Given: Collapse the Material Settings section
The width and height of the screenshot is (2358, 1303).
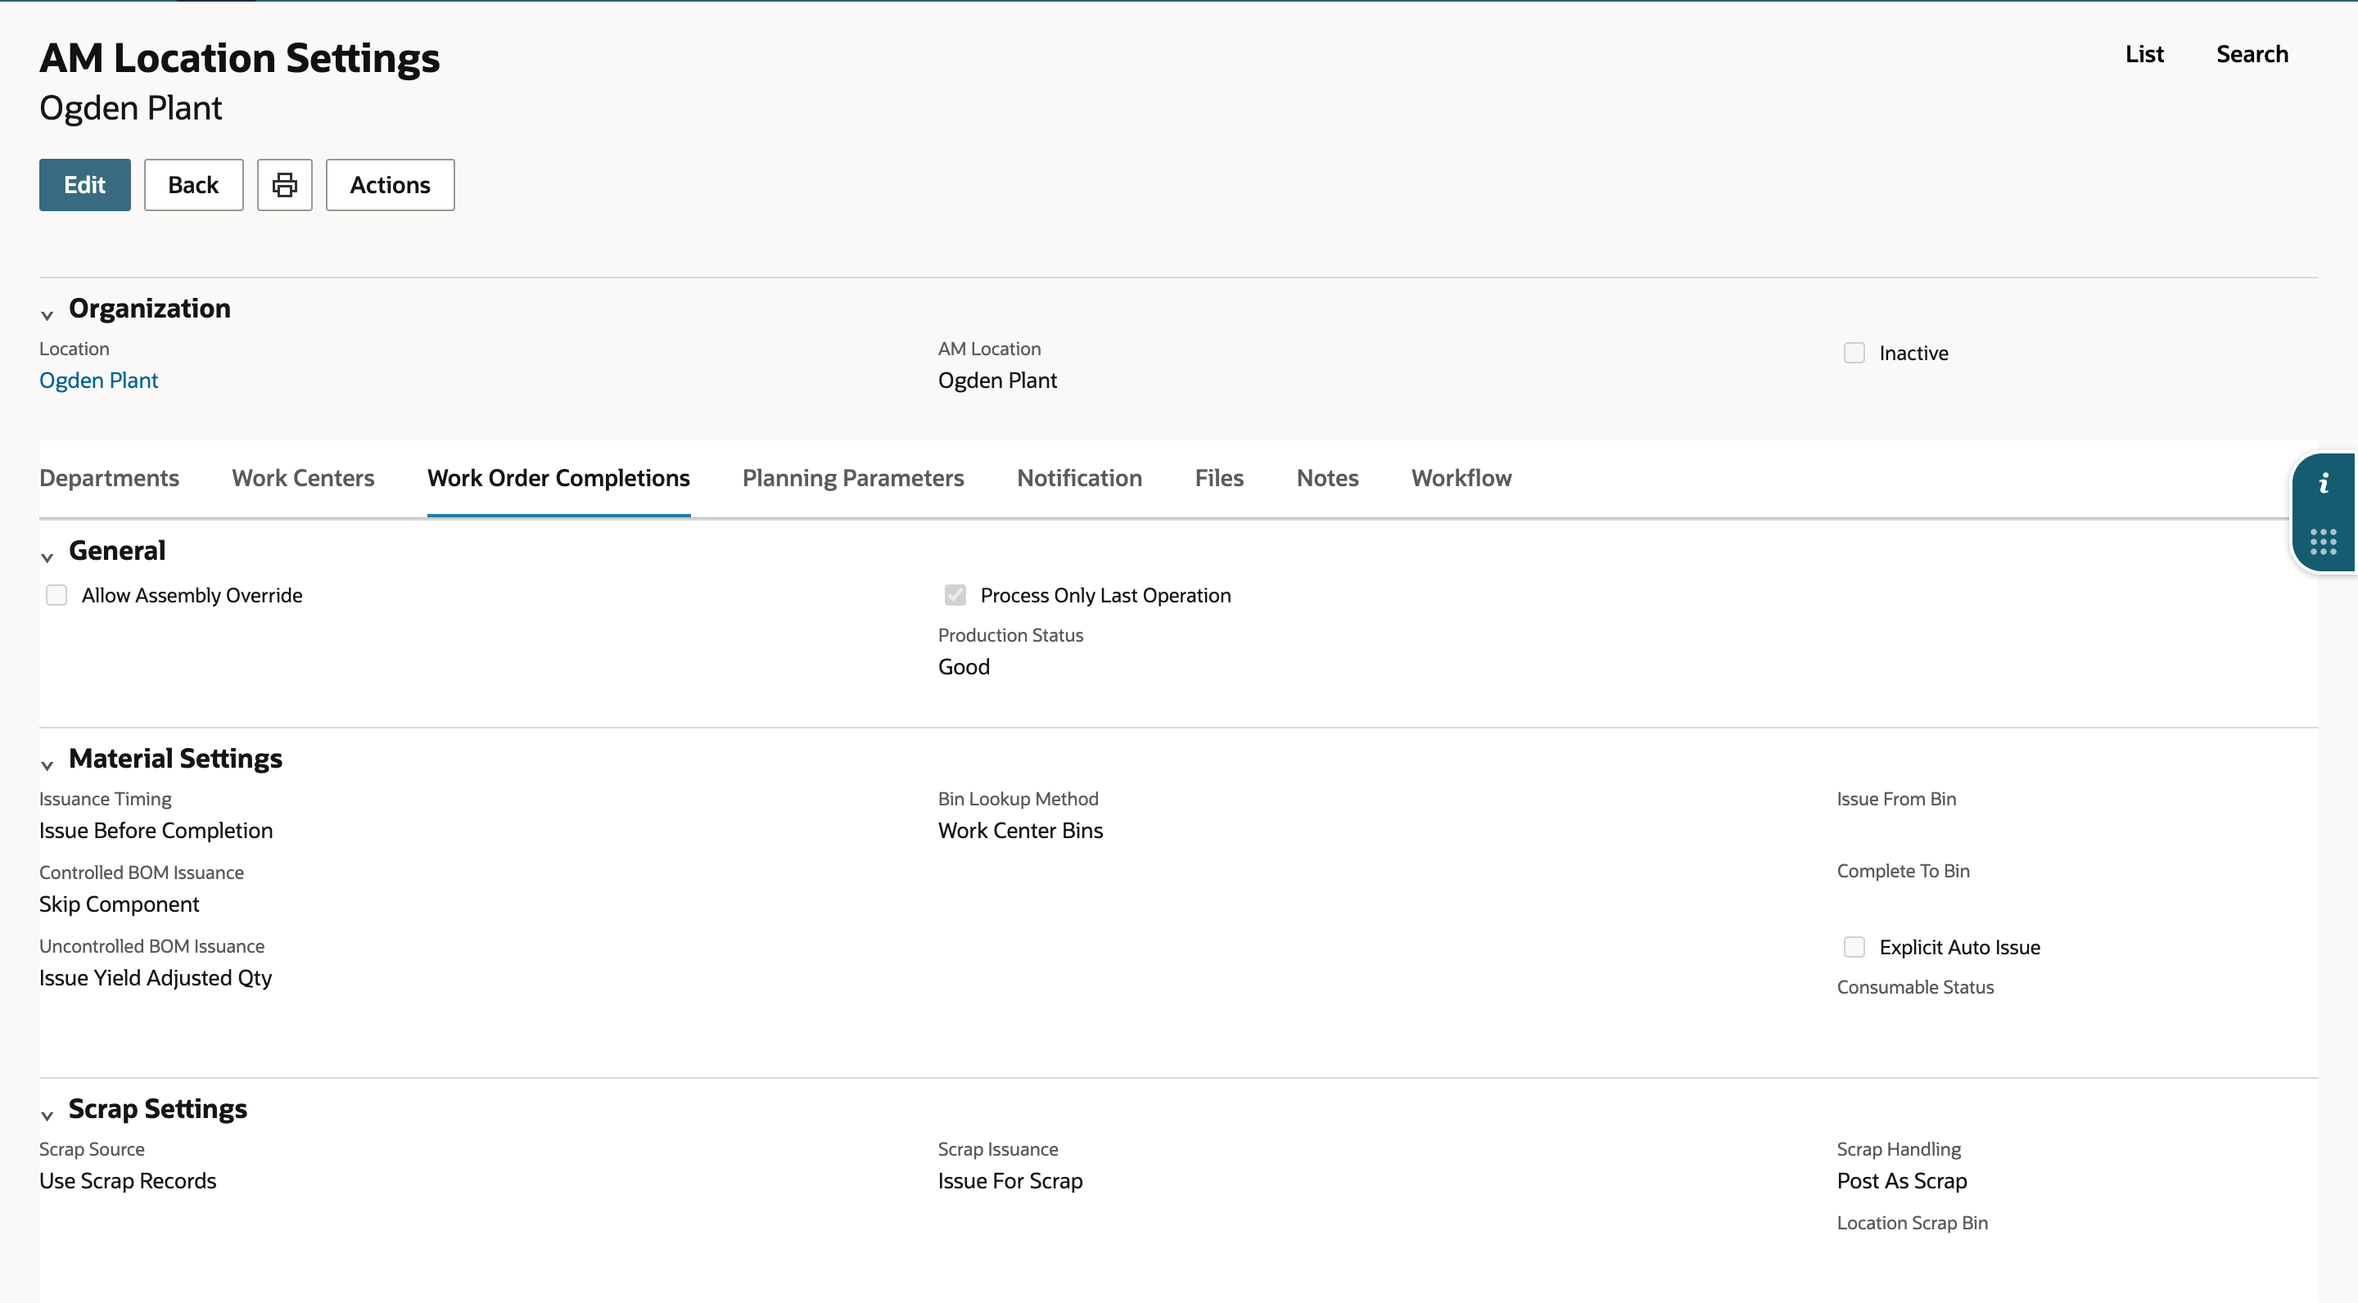Looking at the screenshot, I should click(47, 765).
